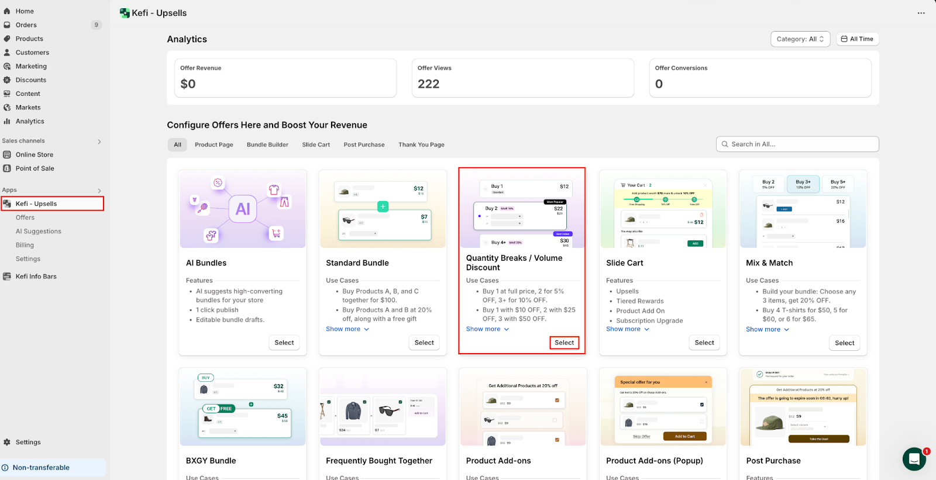Click the Online Store icon

click(7, 155)
